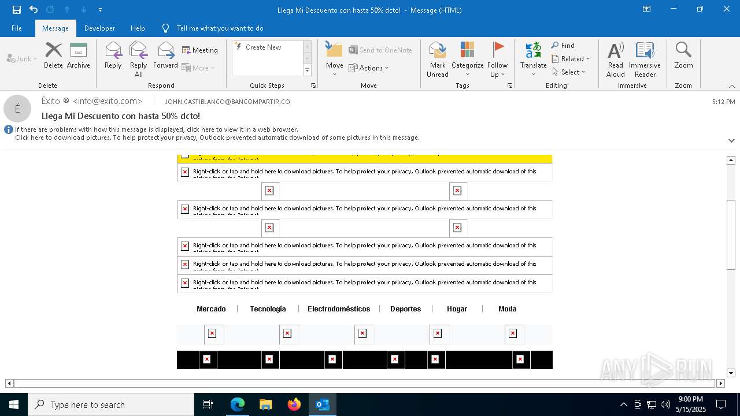
Task: Click the volume icon in system tray
Action: (x=665, y=404)
